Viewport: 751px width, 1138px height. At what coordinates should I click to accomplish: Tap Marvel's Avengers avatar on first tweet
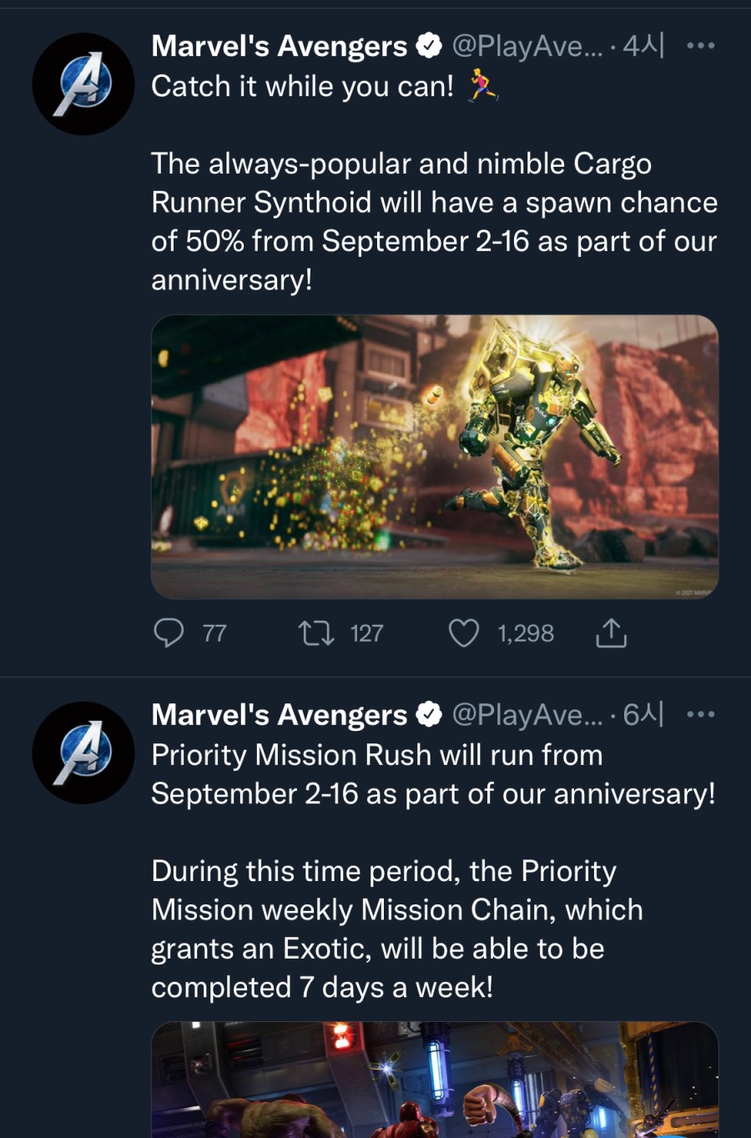(83, 84)
